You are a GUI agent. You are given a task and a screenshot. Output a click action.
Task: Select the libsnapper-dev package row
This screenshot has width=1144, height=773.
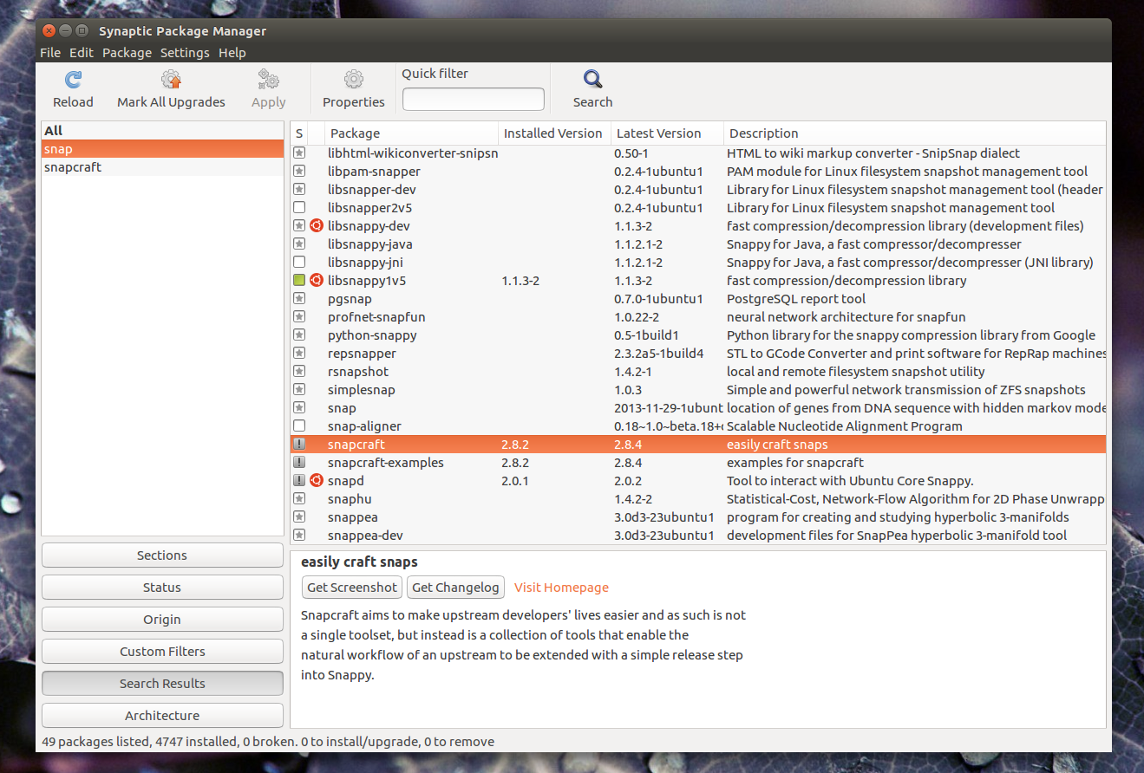[x=698, y=190]
